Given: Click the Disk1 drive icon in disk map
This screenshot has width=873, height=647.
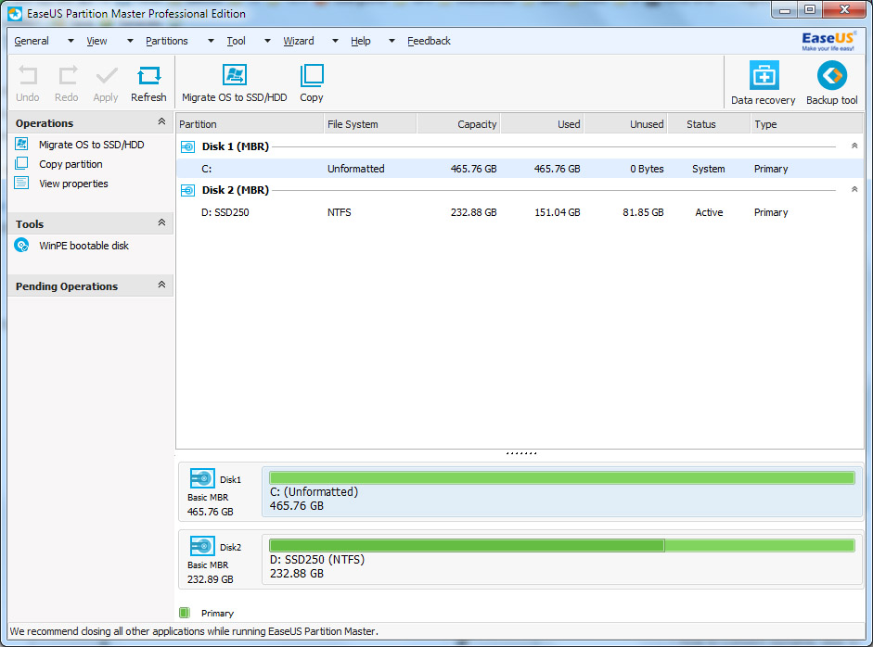Looking at the screenshot, I should point(202,479).
